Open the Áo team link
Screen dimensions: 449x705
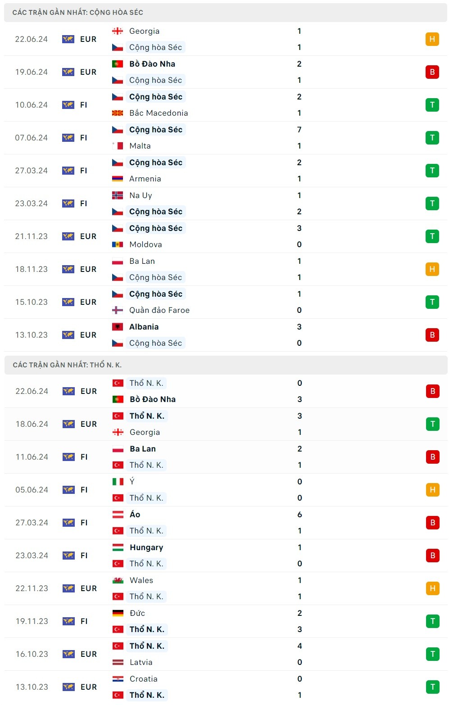click(x=135, y=515)
